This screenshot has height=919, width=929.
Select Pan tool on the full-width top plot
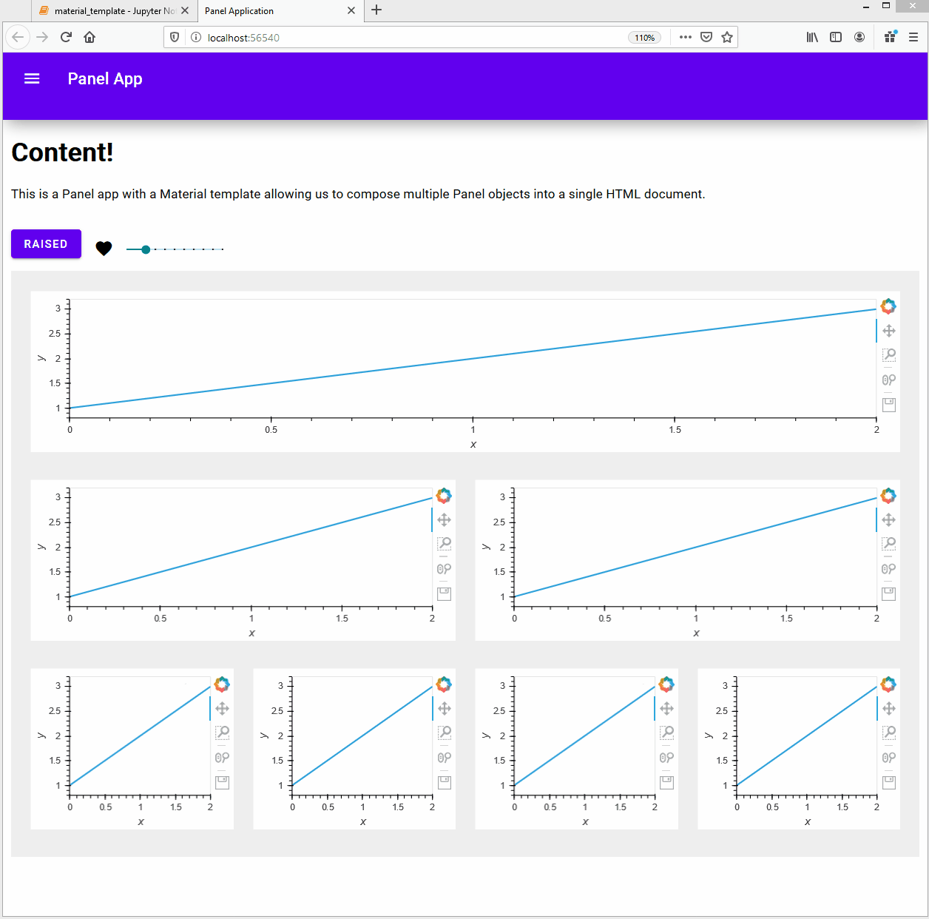(889, 331)
